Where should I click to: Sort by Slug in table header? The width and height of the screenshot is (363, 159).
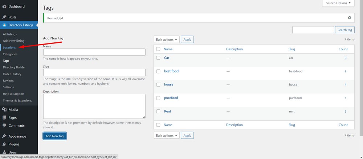click(x=292, y=49)
